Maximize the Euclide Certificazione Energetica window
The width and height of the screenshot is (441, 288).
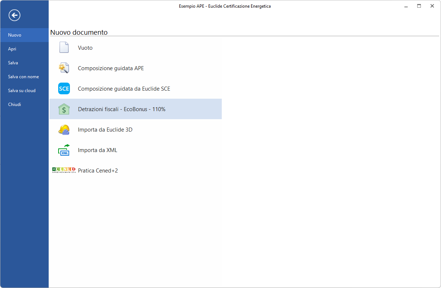pos(419,6)
